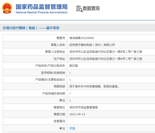Click the 备注 row label

[x=62, y=100]
